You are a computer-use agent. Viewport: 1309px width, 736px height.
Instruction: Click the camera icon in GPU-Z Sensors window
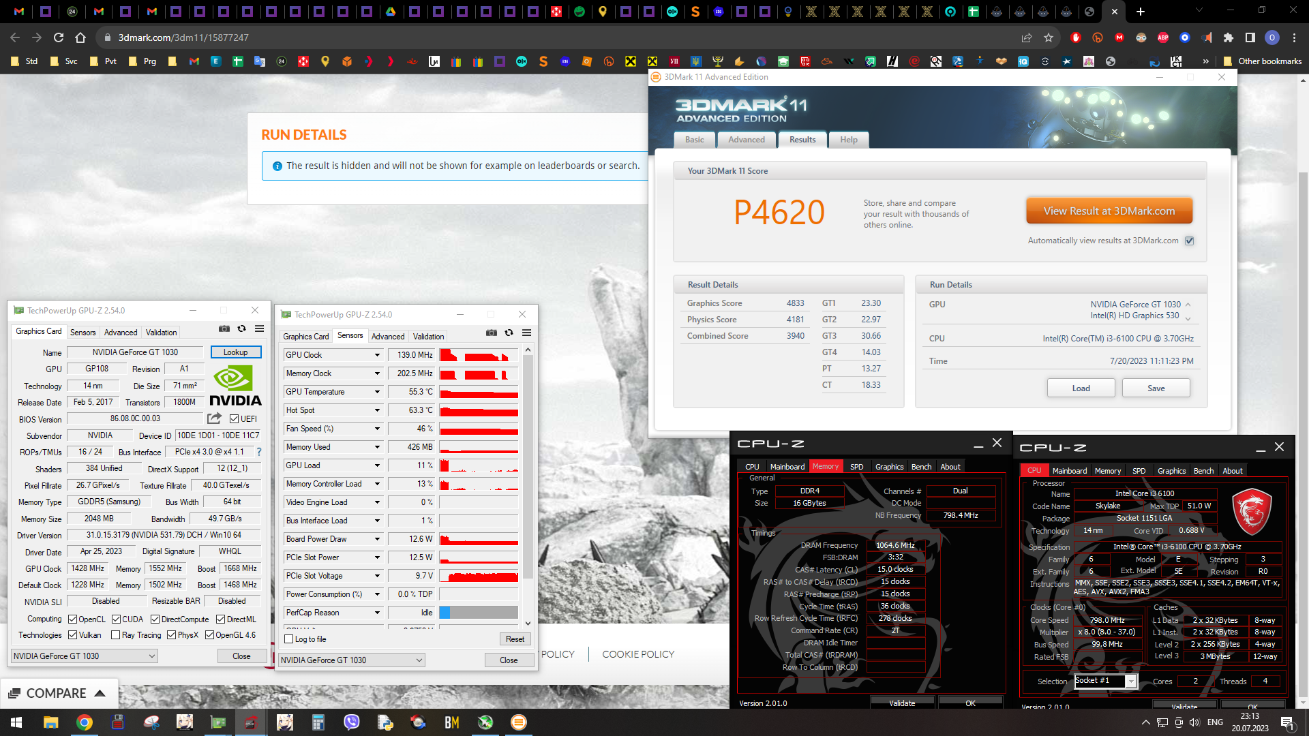(x=491, y=333)
